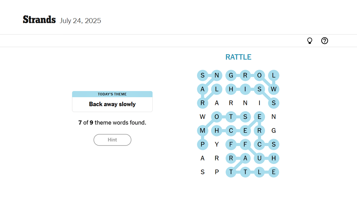
Task: Select the letter S in the top-left corner
Action: [202, 75]
